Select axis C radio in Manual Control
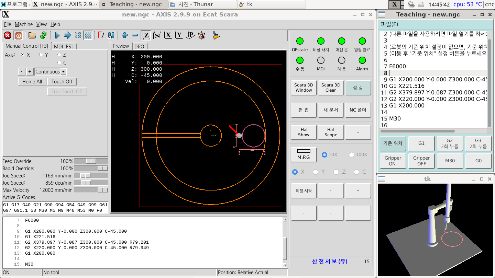Image resolution: width=495 pixels, height=278 pixels. [x=59, y=63]
